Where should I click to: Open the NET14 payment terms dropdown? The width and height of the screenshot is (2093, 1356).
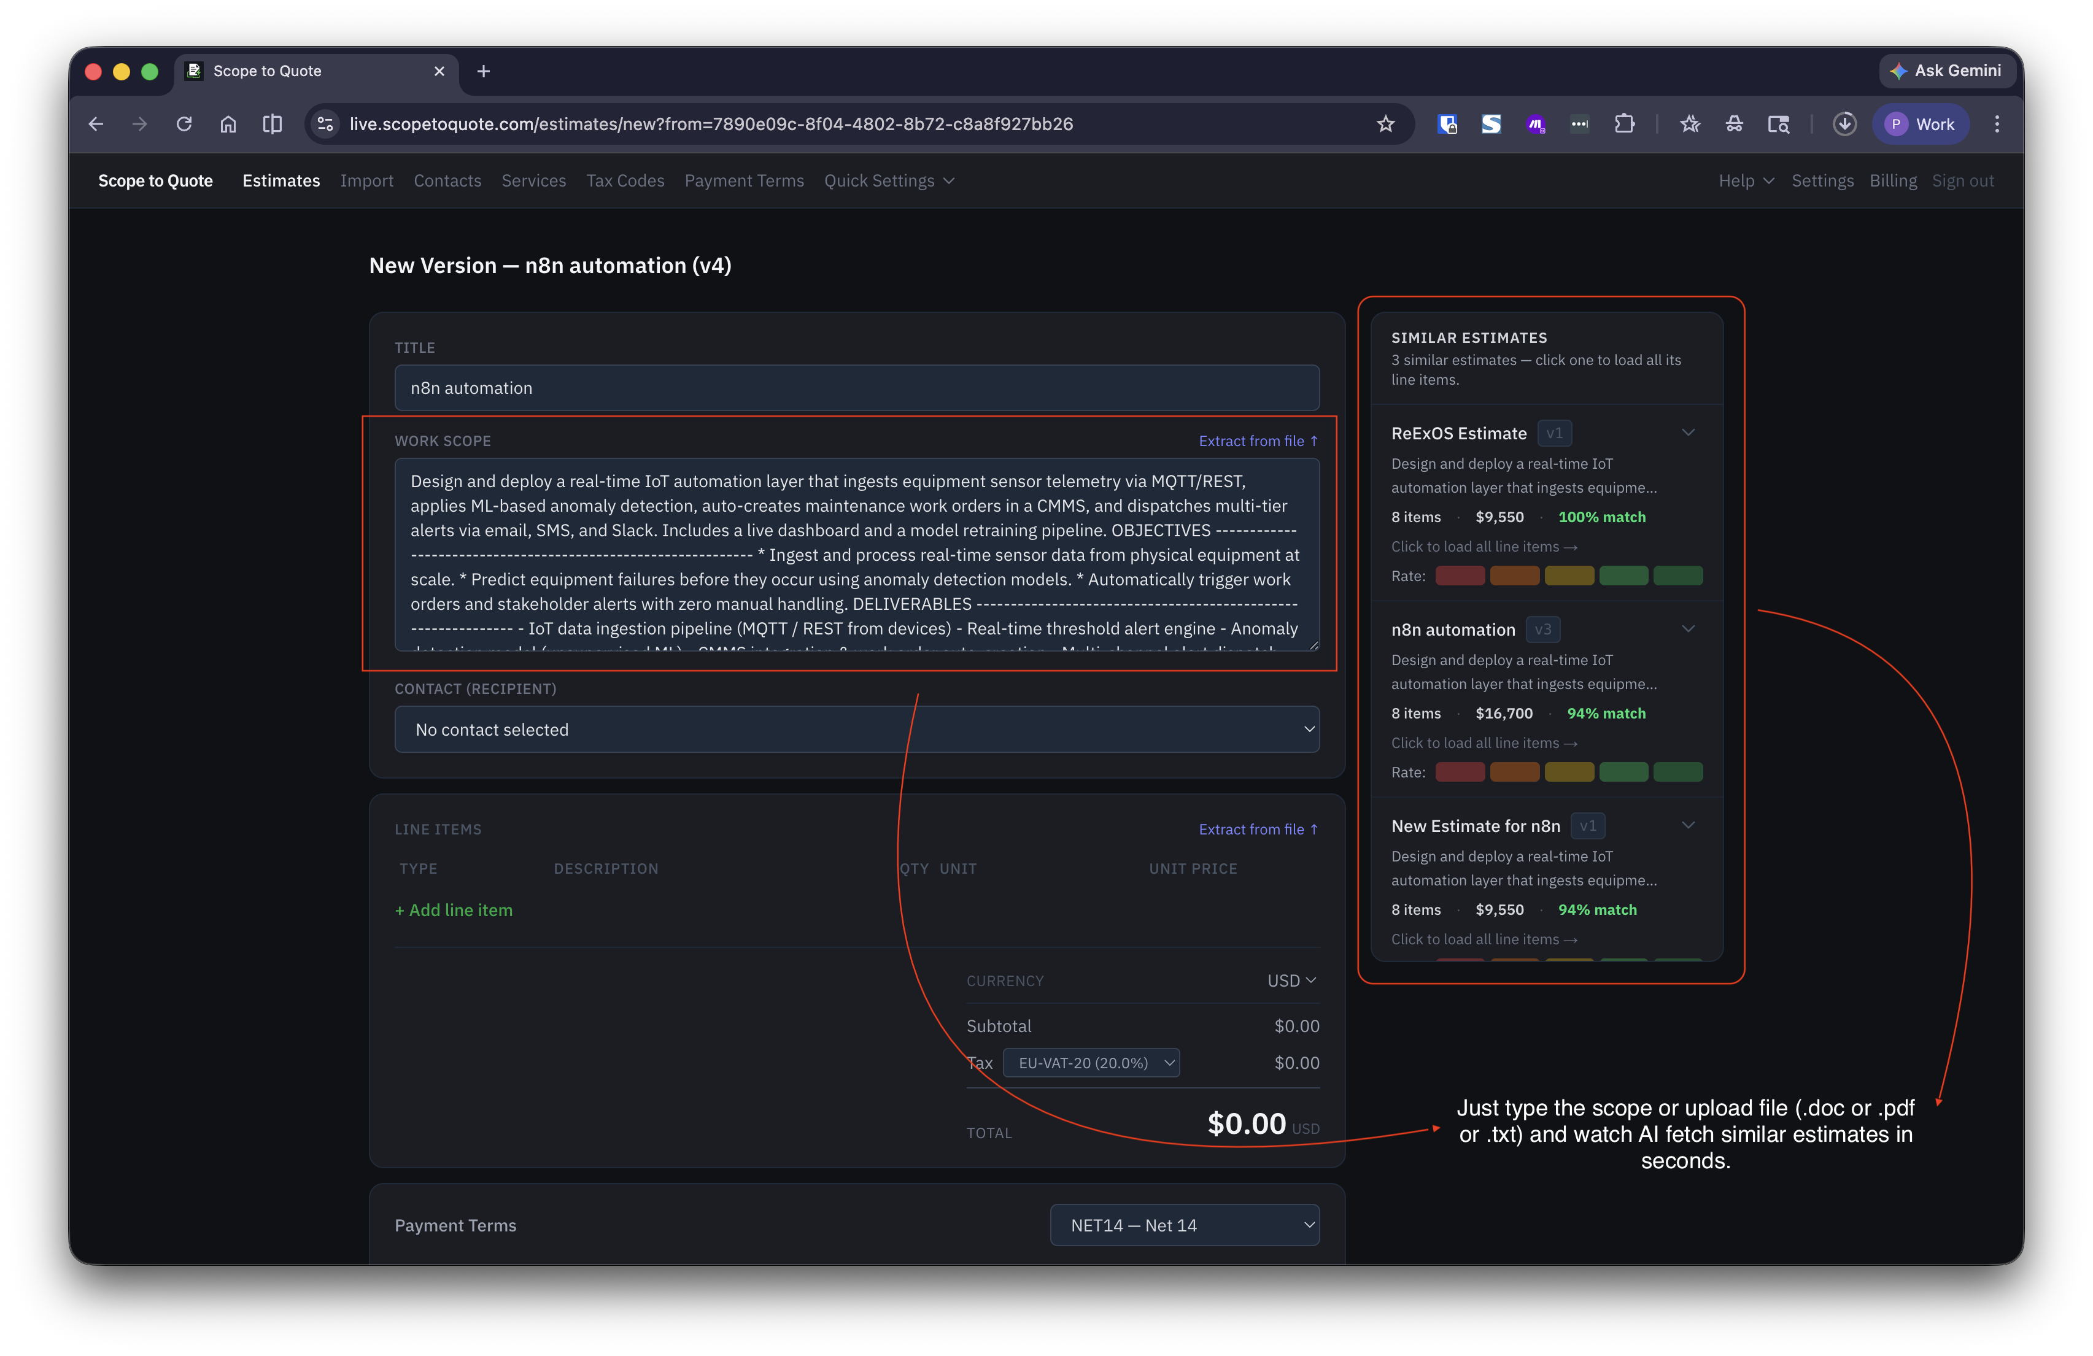(1184, 1225)
